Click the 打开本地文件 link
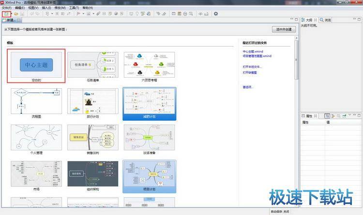Viewport: 363px width, 215px height. pyautogui.click(x=253, y=67)
